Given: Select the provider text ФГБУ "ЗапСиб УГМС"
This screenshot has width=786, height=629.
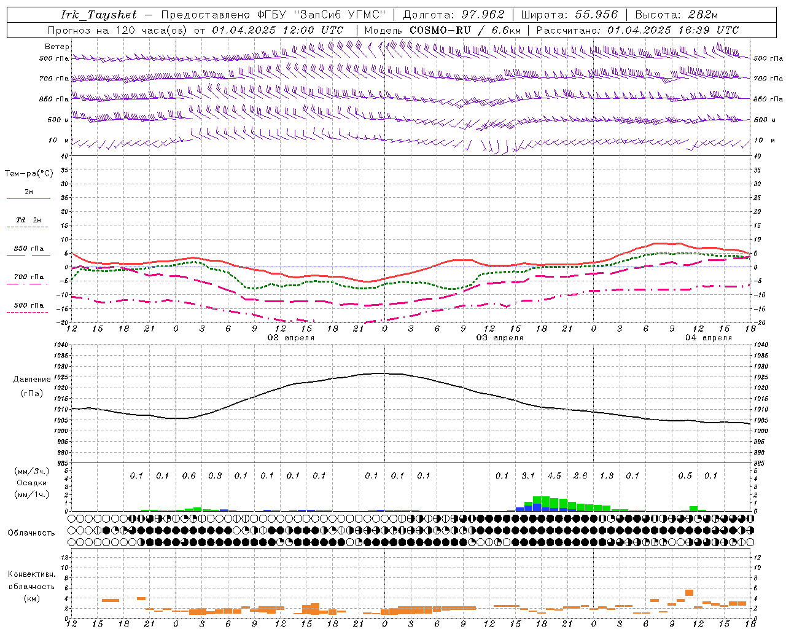Looking at the screenshot, I should coord(320,15).
